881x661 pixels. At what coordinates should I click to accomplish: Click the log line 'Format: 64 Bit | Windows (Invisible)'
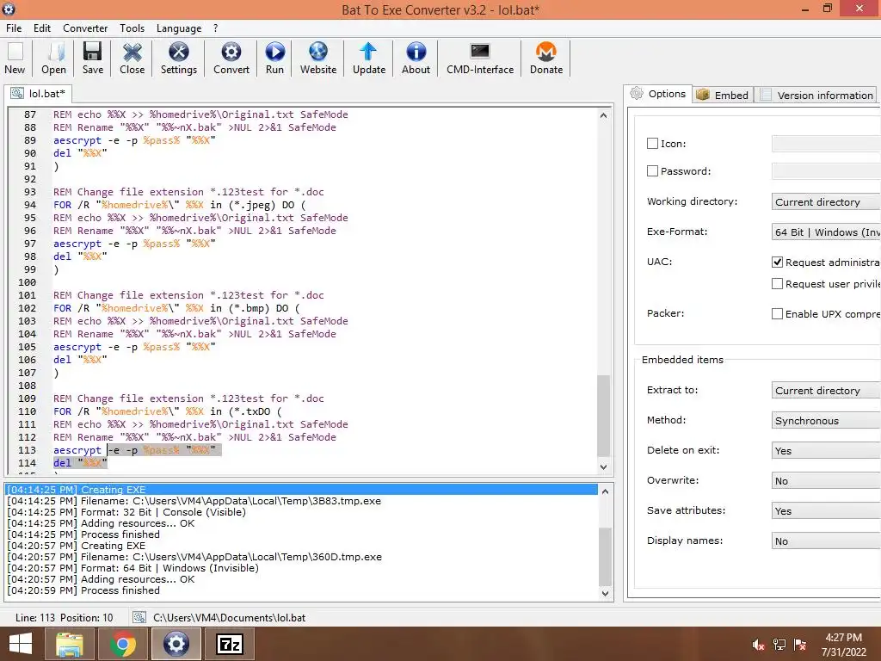click(x=302, y=568)
